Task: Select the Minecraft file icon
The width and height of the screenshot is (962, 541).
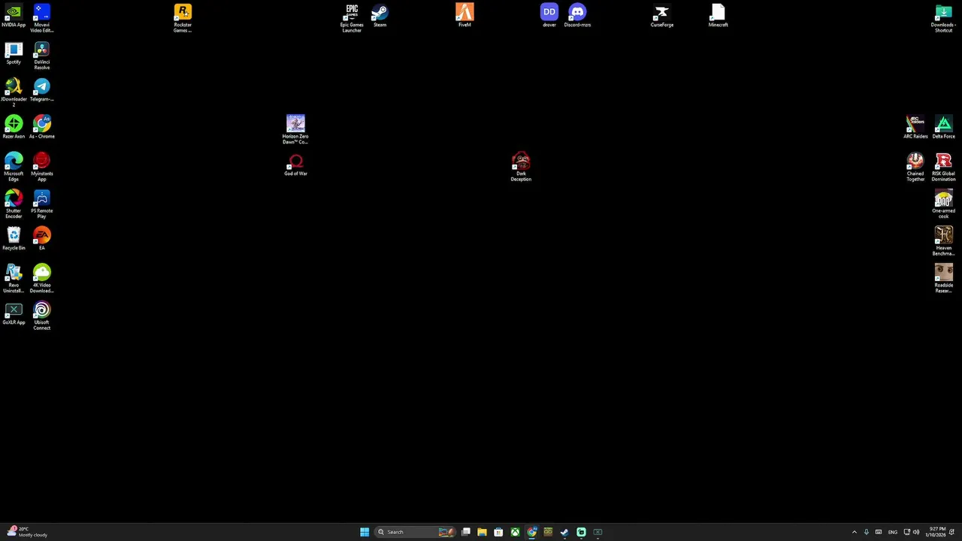Action: [718, 16]
